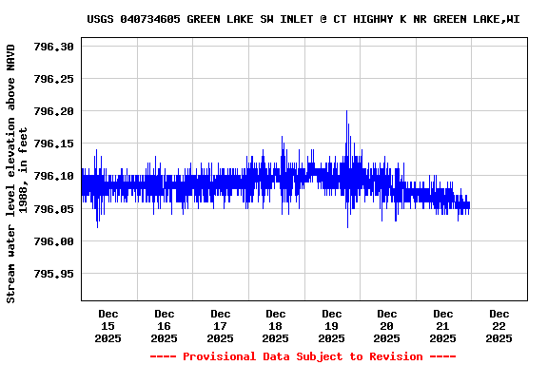The width and height of the screenshot is (548, 365).
Task: Click the Dec 19 2025 date label
Action: (x=331, y=326)
